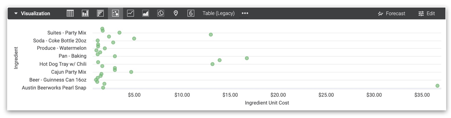This screenshot has width=451, height=118.
Task: Open the Edit visualization settings
Action: coord(427,13)
